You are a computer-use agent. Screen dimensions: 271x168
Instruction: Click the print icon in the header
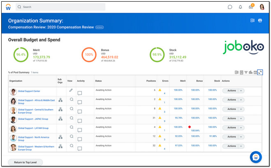click(260, 21)
